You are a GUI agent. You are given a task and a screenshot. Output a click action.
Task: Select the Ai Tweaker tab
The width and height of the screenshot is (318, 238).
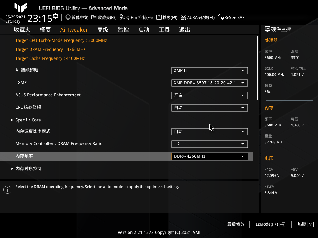74,30
